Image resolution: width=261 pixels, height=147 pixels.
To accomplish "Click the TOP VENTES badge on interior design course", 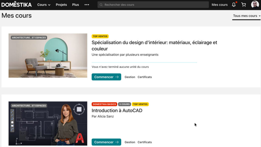I will point(100,36).
